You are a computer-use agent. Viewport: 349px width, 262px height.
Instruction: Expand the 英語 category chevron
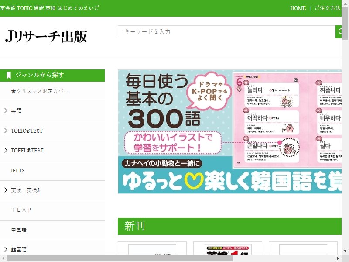pyautogui.click(x=6, y=110)
